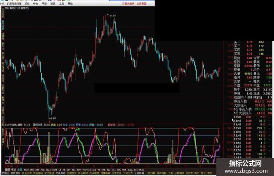Select the BRAR indicator tab
Viewport: 274px width, 176px height.
[55, 170]
